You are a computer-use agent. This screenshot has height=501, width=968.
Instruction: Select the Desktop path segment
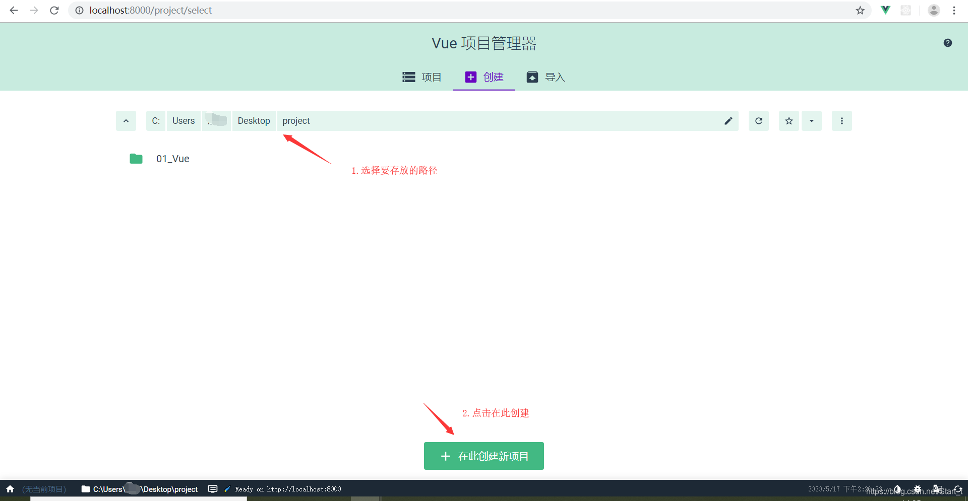coord(254,121)
